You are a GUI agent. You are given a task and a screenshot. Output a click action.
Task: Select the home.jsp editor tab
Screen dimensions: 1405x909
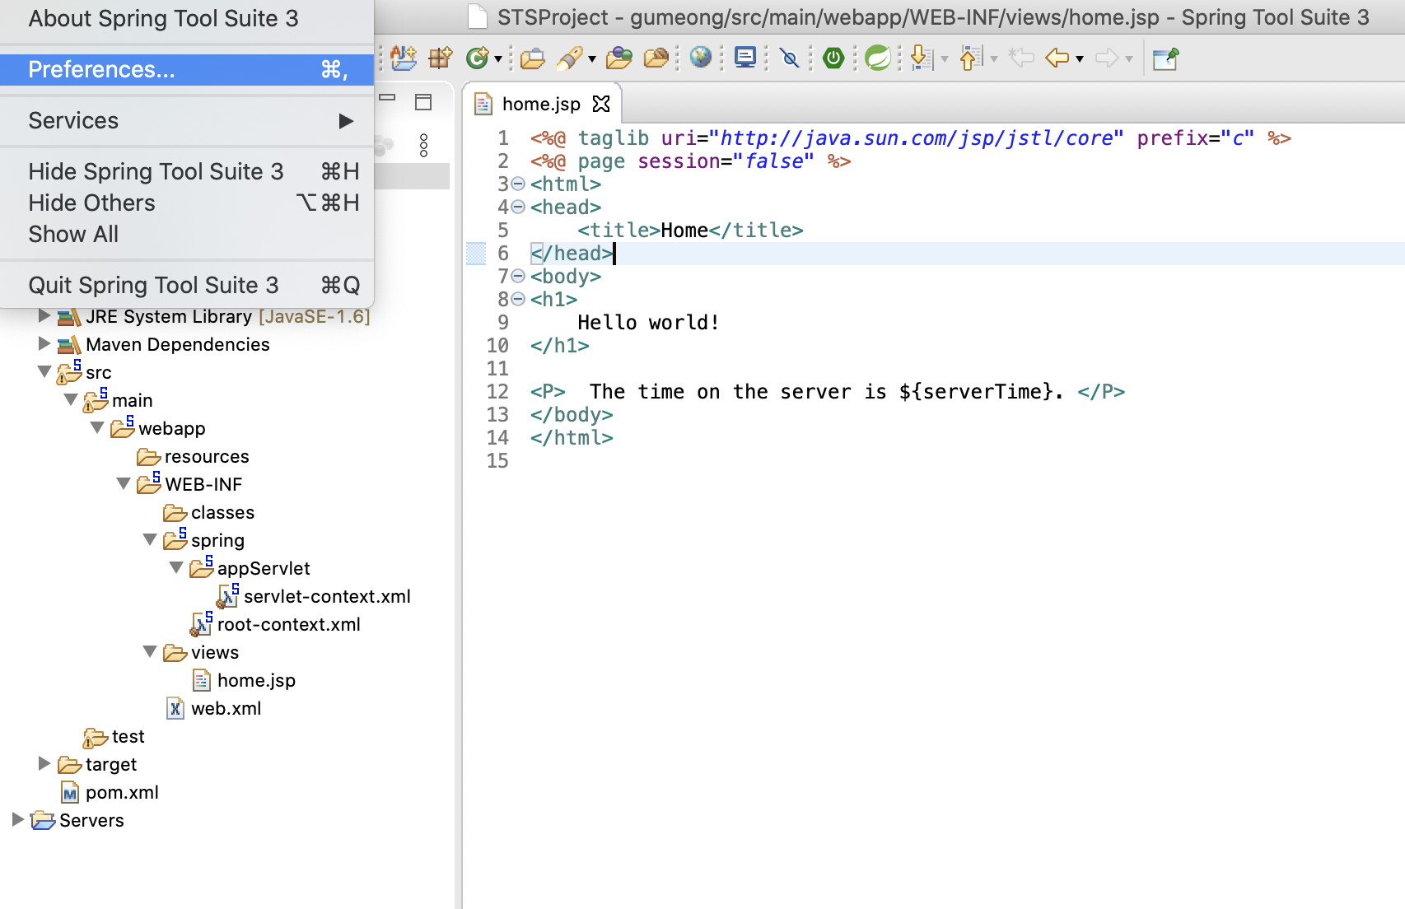tap(541, 104)
